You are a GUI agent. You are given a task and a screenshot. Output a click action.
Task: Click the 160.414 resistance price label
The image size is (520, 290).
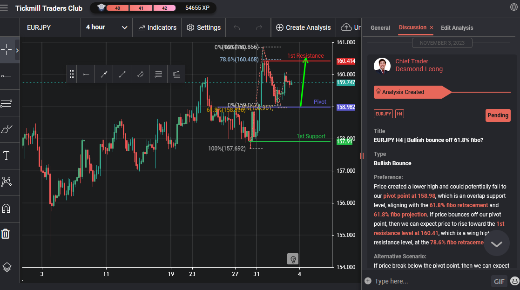[x=346, y=61]
